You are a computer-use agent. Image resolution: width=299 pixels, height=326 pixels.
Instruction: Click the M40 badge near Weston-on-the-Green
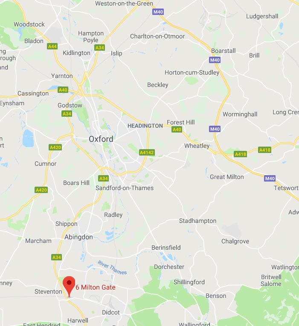pos(158,12)
